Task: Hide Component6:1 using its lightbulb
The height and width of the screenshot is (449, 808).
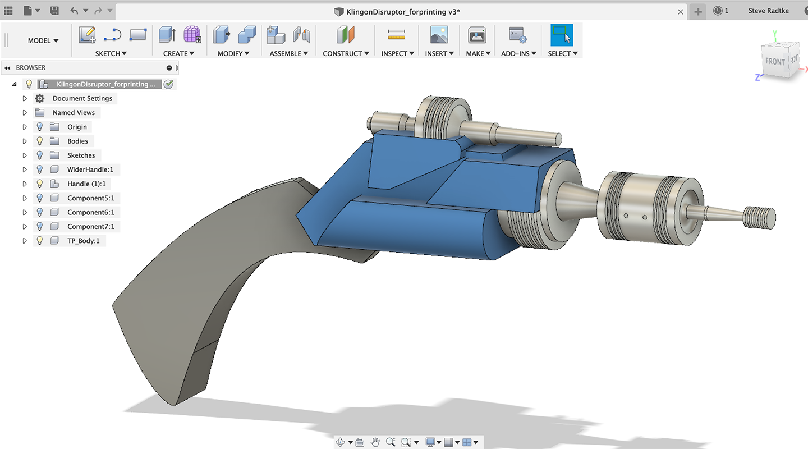Action: (x=40, y=212)
